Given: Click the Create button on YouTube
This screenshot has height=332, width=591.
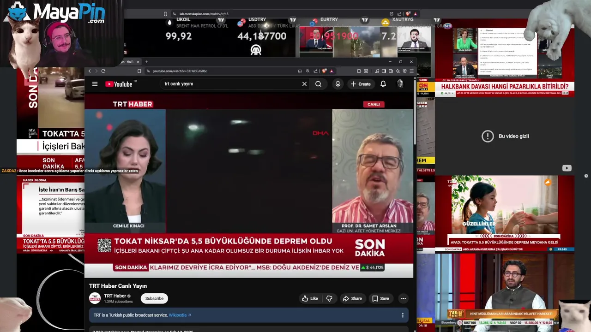Looking at the screenshot, I should click(361, 84).
